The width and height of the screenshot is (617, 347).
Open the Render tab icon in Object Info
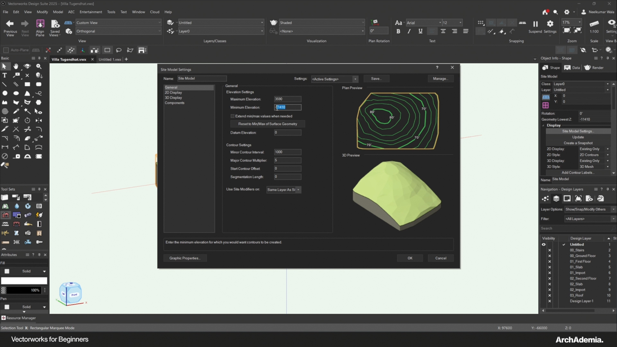587,67
